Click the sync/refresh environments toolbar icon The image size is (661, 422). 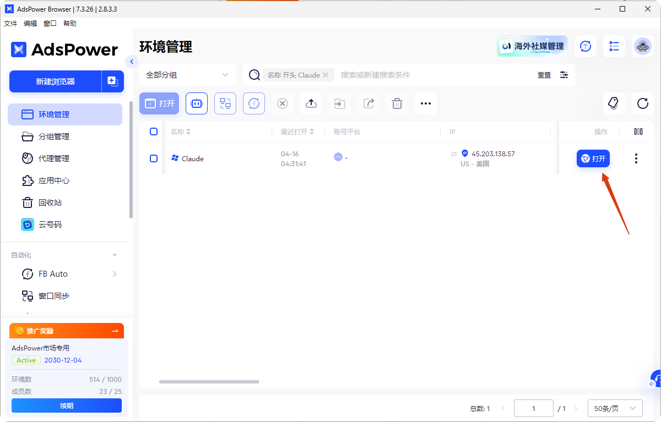254,103
